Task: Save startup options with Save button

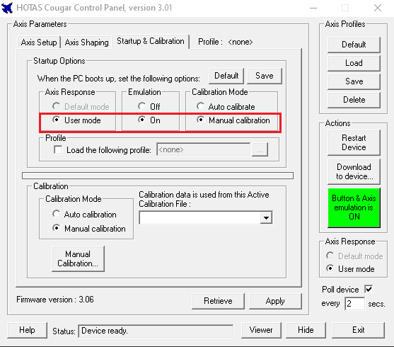Action: (265, 76)
